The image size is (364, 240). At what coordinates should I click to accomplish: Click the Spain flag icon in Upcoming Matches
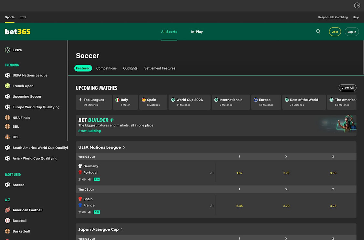[144, 100]
